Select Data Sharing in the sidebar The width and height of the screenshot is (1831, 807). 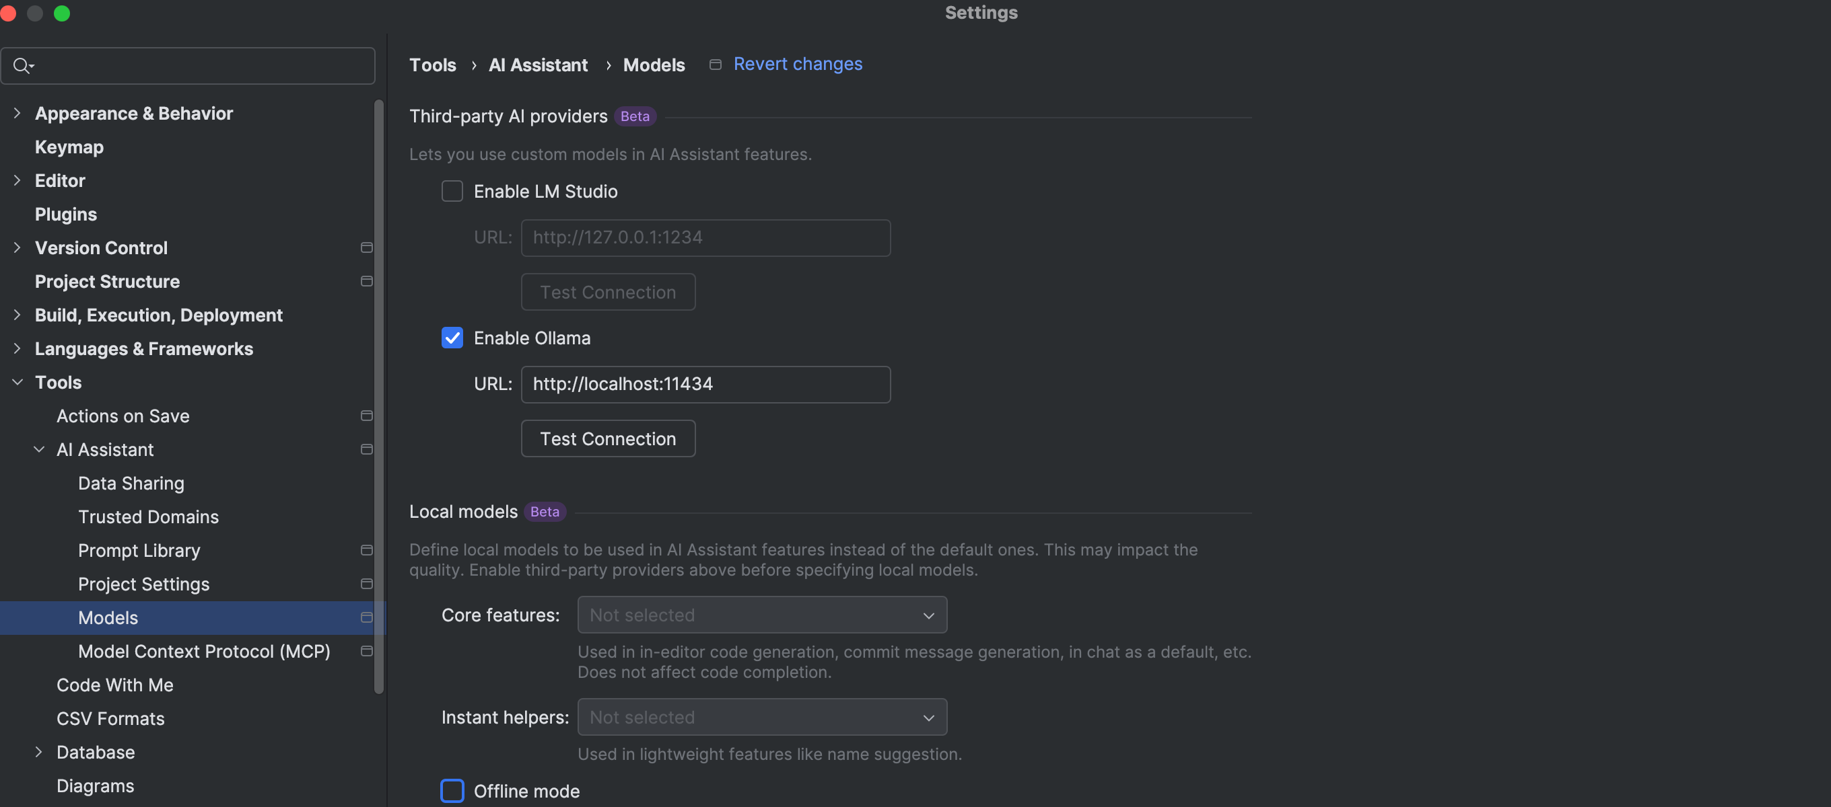tap(131, 483)
